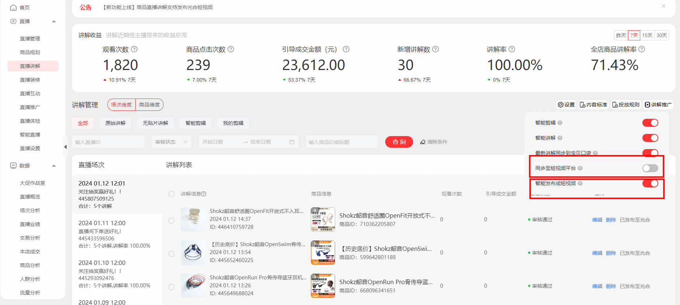Open OpenFit product image thumbnail
The image size is (680, 305).
(x=323, y=219)
